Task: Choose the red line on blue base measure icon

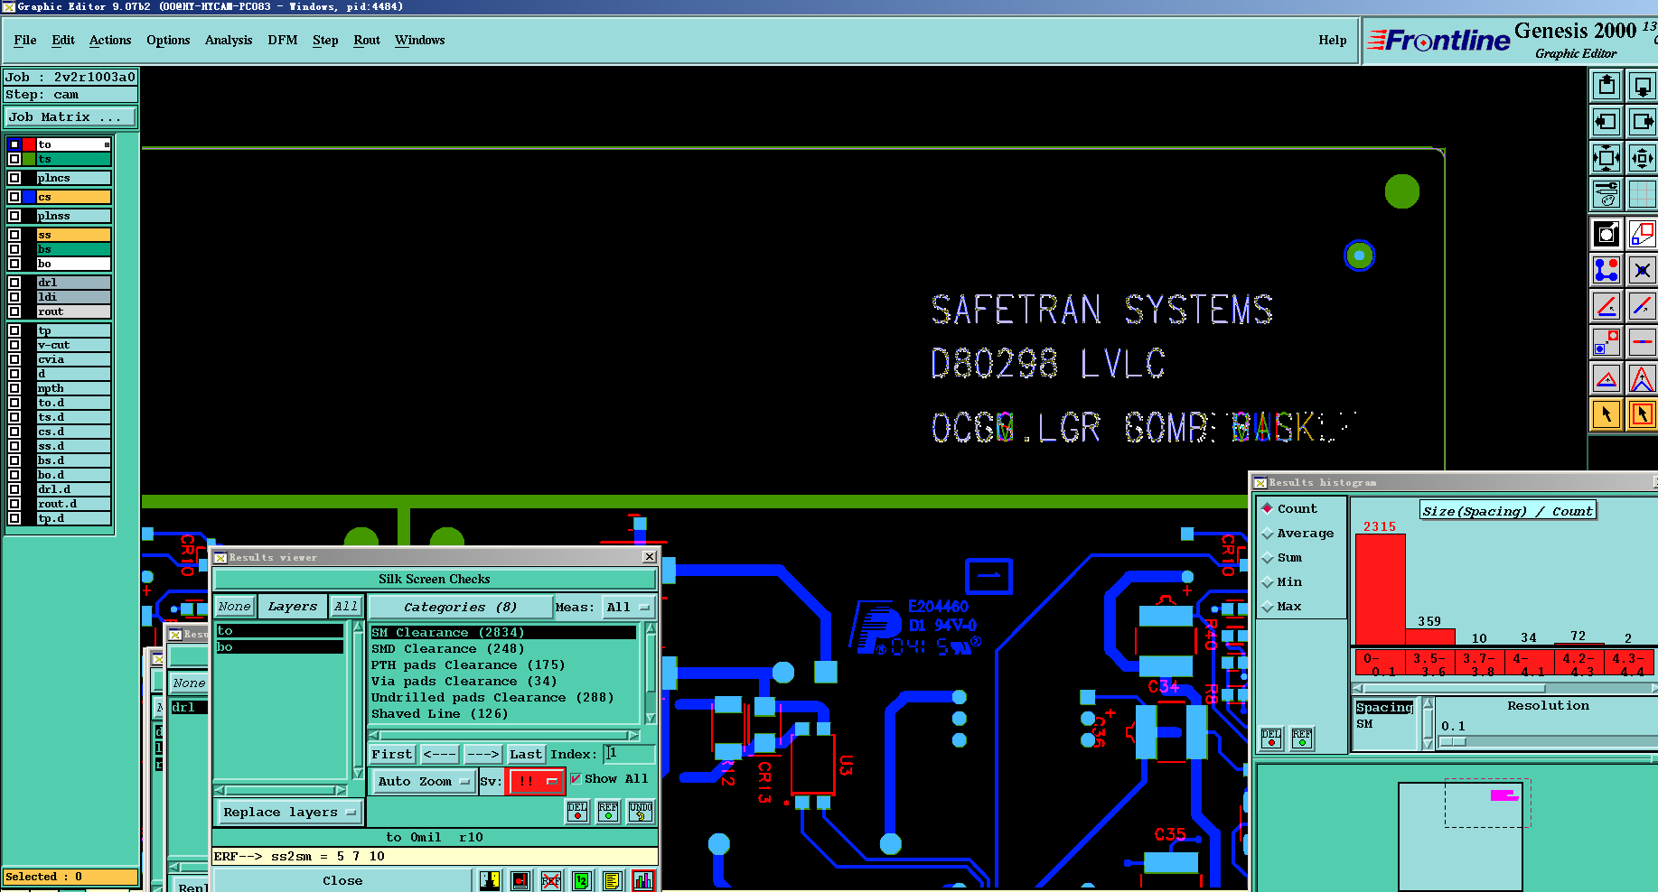Action: click(1606, 306)
